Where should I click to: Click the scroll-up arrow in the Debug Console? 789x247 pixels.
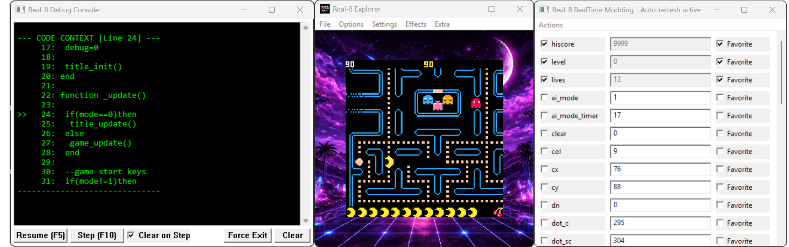[306, 27]
